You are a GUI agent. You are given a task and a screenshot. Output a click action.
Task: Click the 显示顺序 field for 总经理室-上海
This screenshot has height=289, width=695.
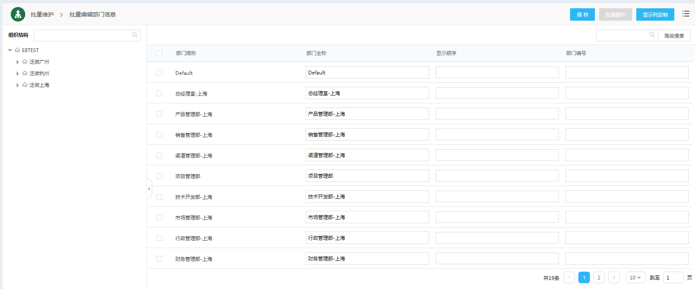(x=497, y=93)
